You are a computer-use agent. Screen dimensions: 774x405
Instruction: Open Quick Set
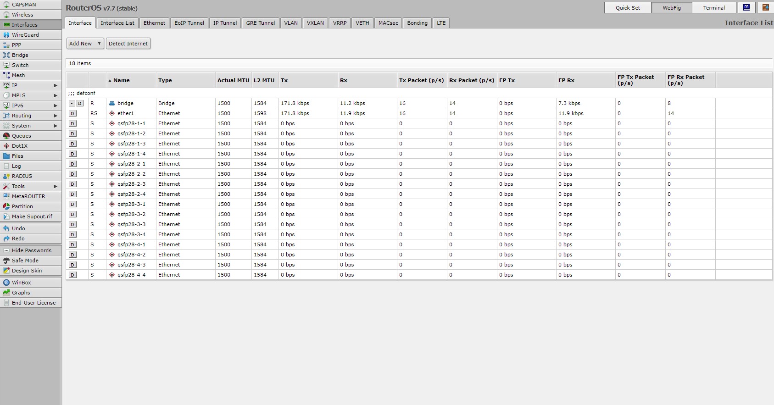[x=628, y=8]
